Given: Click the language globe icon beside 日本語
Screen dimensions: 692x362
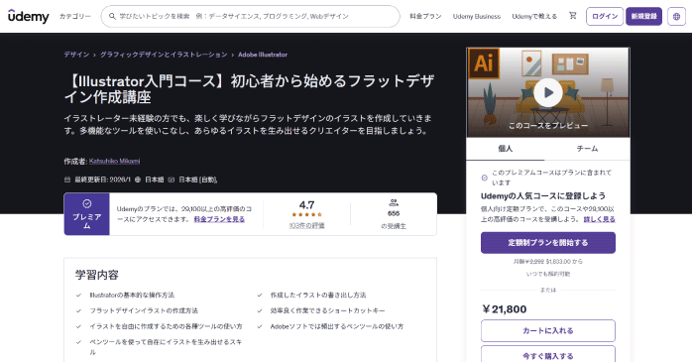Looking at the screenshot, I should [x=138, y=180].
